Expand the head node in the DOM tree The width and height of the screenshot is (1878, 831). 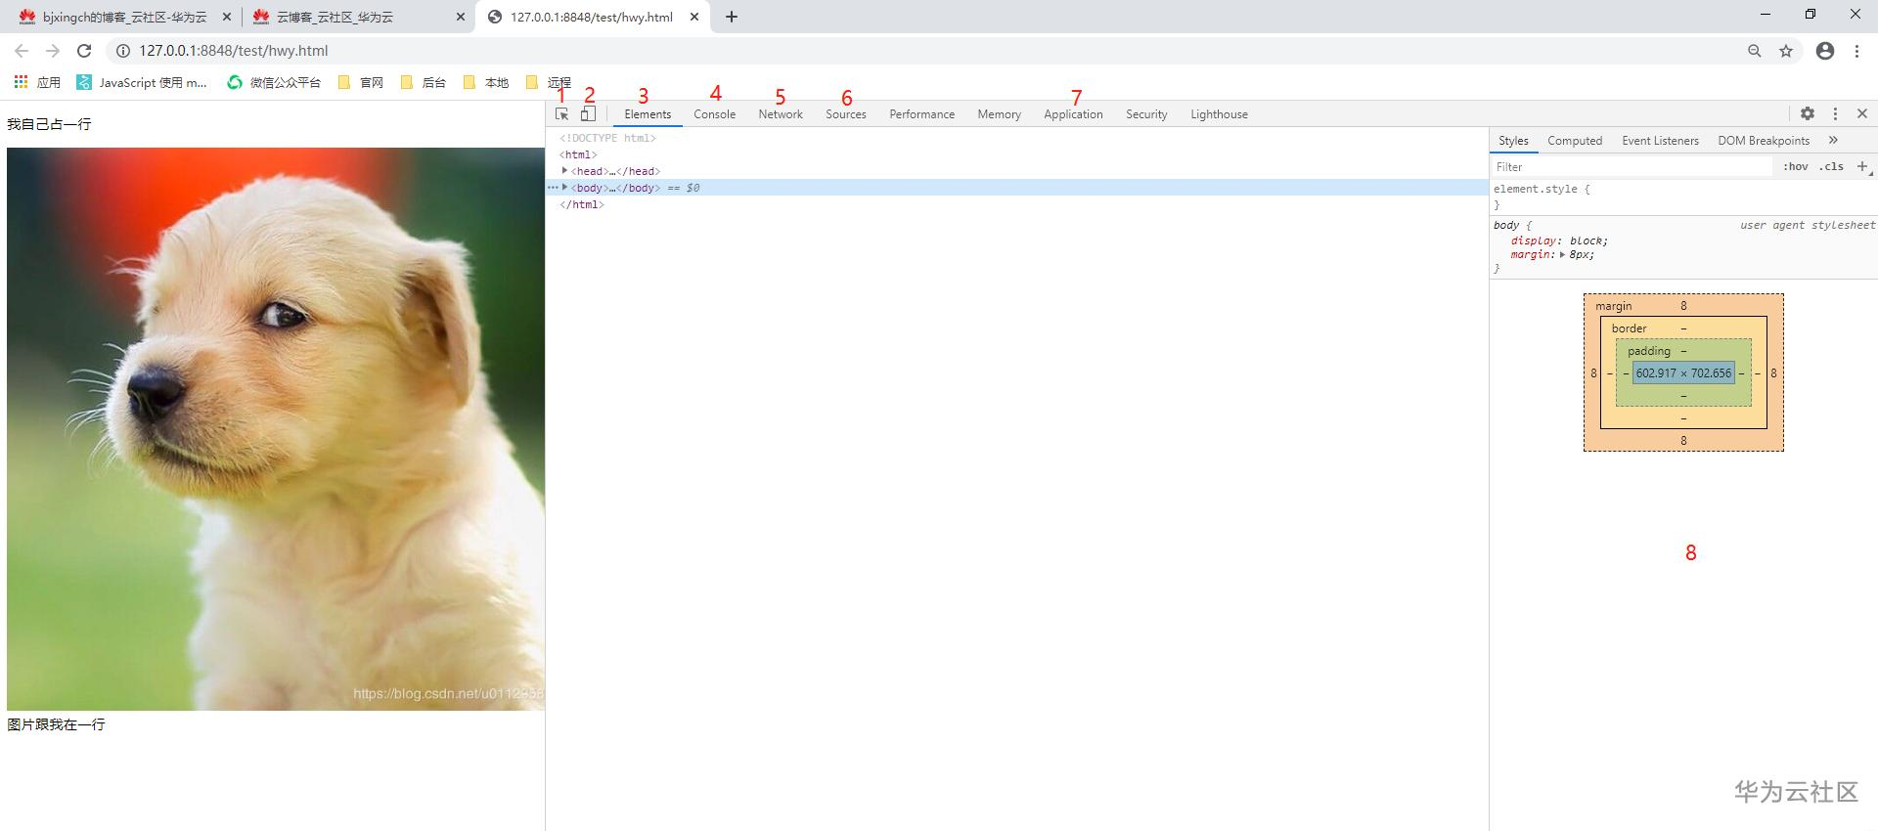point(565,170)
